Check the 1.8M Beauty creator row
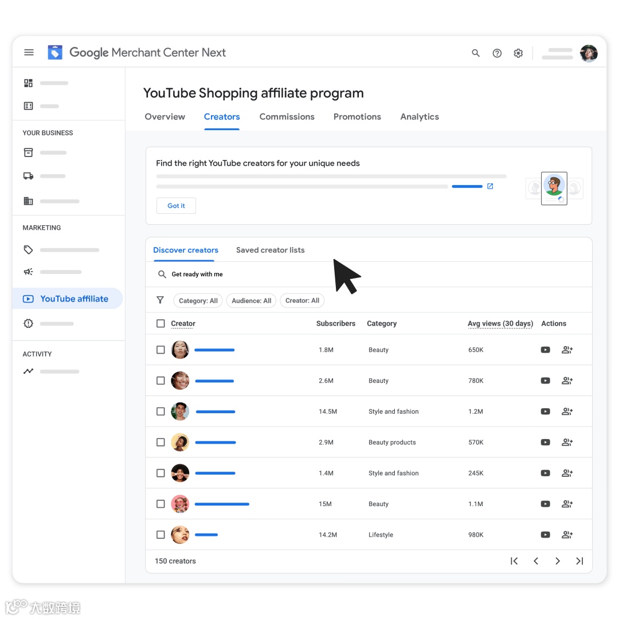Screen dimensions: 619x619 (x=160, y=350)
